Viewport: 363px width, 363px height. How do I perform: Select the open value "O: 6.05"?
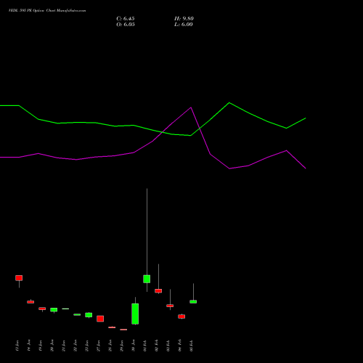click(126, 25)
